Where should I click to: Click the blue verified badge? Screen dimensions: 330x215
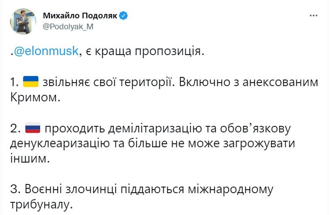click(124, 16)
